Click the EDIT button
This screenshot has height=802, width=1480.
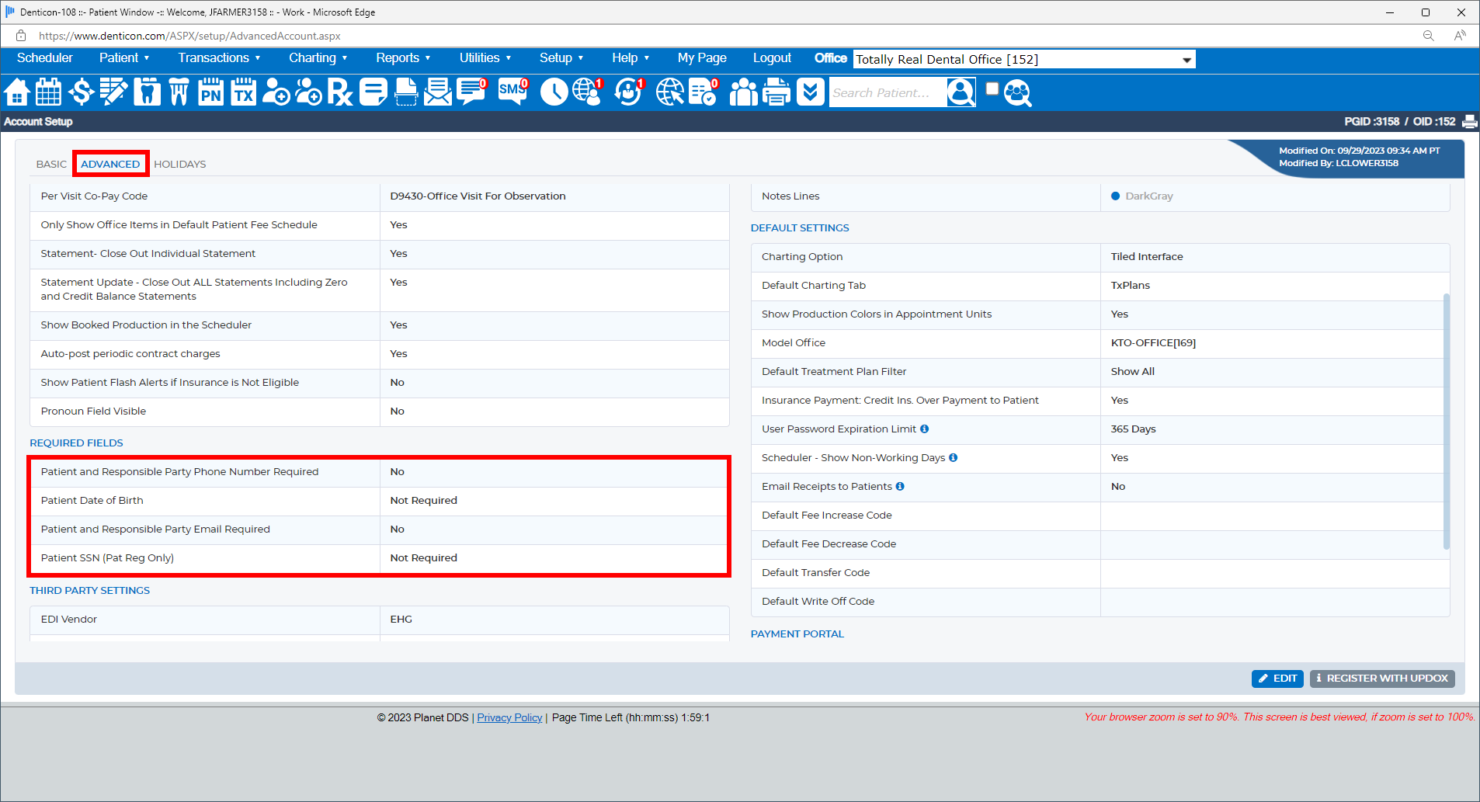point(1277,678)
